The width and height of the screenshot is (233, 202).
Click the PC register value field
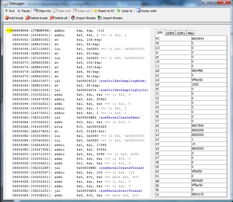(209, 39)
